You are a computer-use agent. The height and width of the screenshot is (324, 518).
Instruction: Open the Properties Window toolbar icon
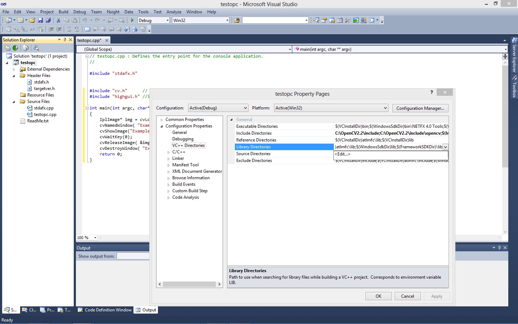[x=324, y=21]
